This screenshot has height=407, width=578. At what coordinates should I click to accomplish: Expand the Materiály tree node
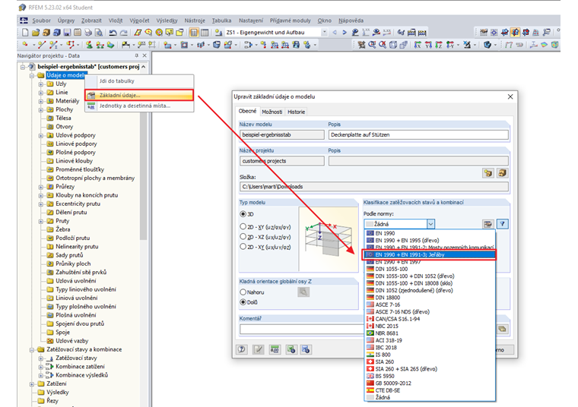[x=40, y=101]
